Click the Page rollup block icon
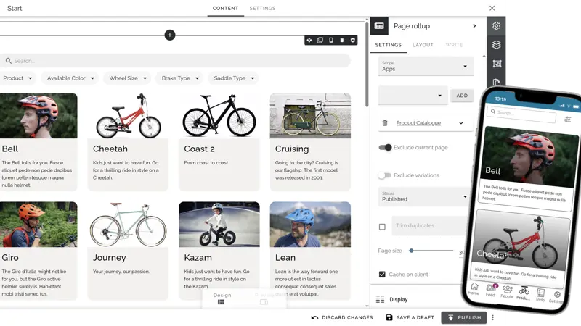Screen dimensions: 581x326 (x=379, y=26)
